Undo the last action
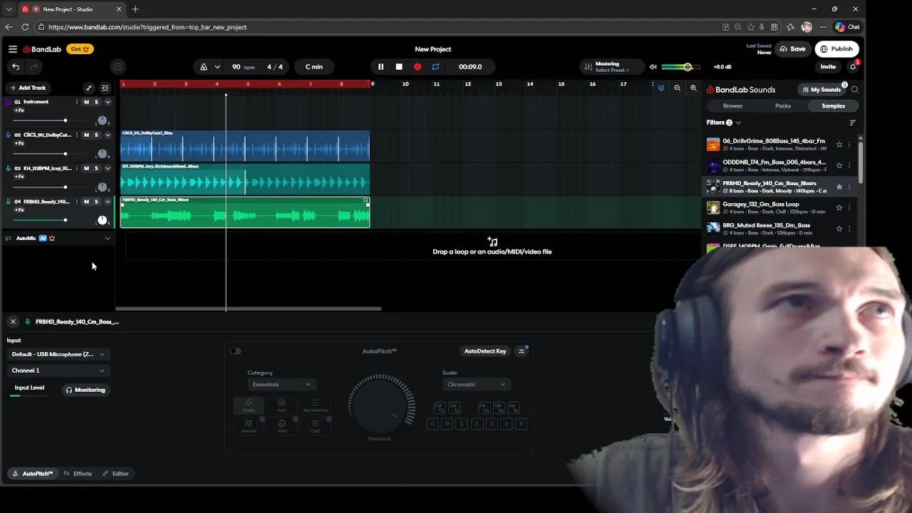 click(16, 66)
